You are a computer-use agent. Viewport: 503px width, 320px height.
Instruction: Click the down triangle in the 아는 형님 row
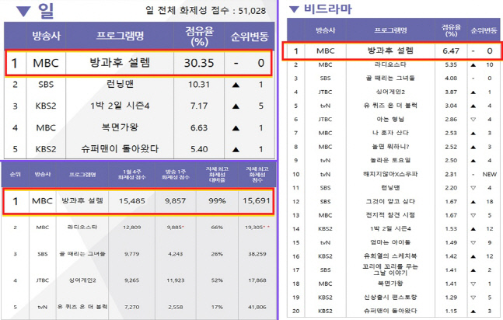pyautogui.click(x=473, y=120)
